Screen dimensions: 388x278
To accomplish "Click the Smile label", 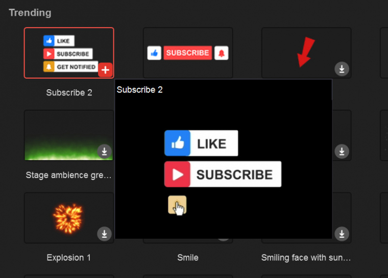I will 188,258.
